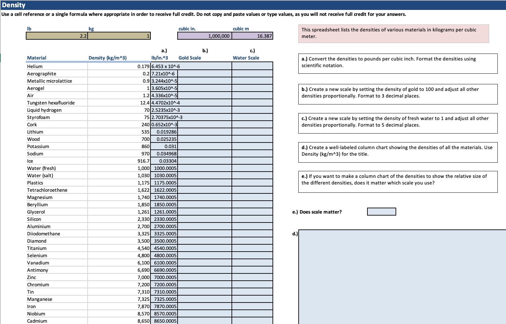Click the pink spreadsheet description text box

[x=393, y=34]
